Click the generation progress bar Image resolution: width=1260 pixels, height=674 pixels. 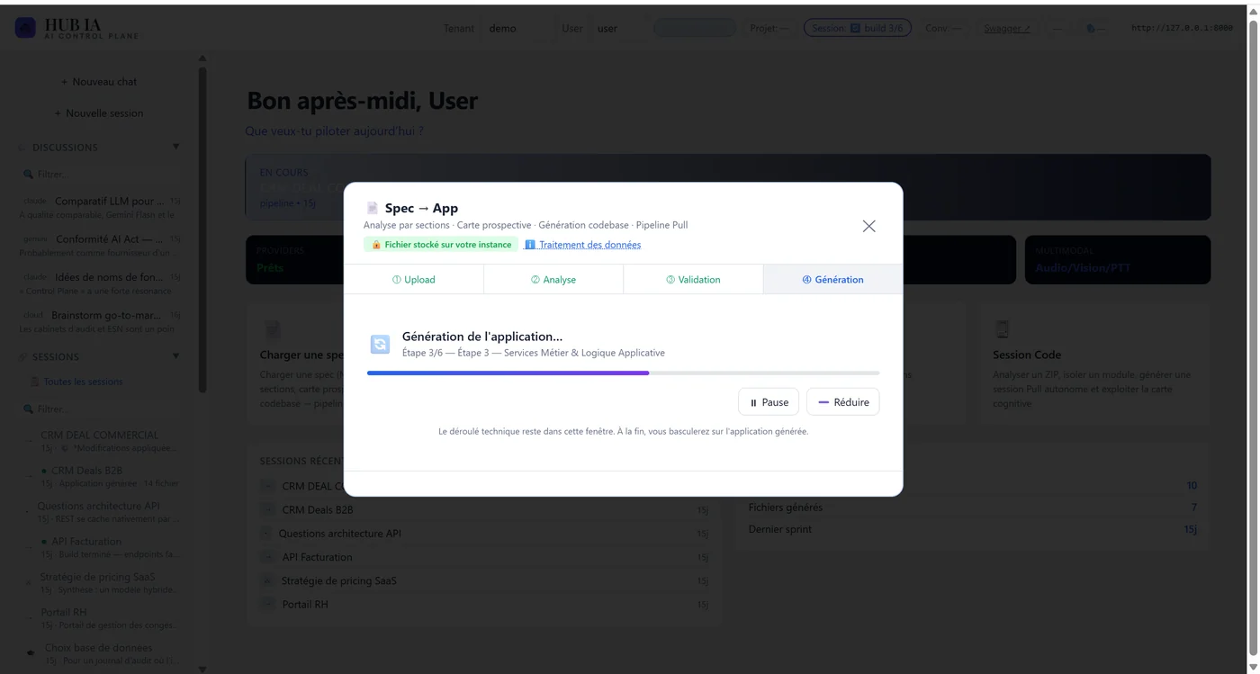tap(623, 373)
